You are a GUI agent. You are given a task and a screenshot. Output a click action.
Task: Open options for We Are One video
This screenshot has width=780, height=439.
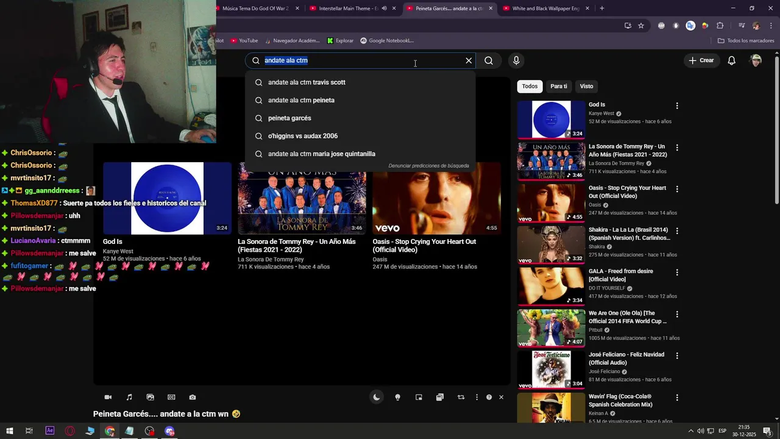click(x=676, y=314)
